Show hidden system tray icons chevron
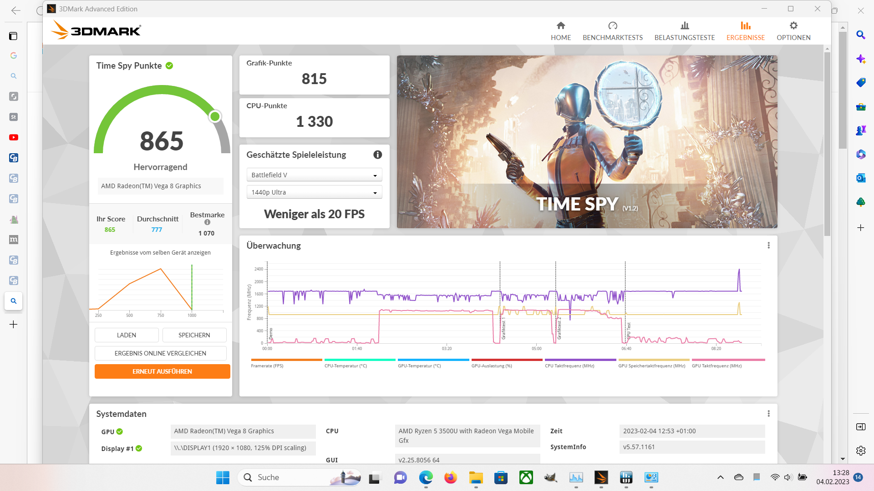Image resolution: width=874 pixels, height=491 pixels. click(x=720, y=477)
